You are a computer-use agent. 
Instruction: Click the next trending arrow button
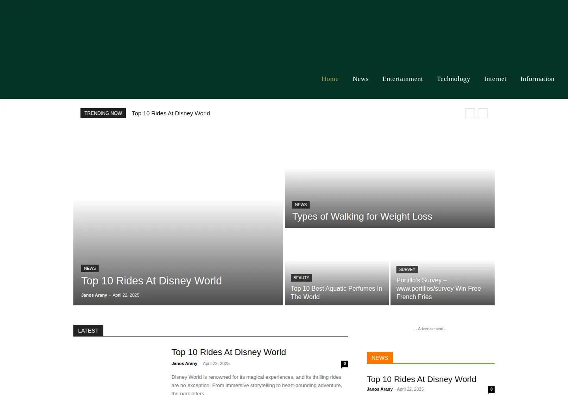tap(482, 113)
